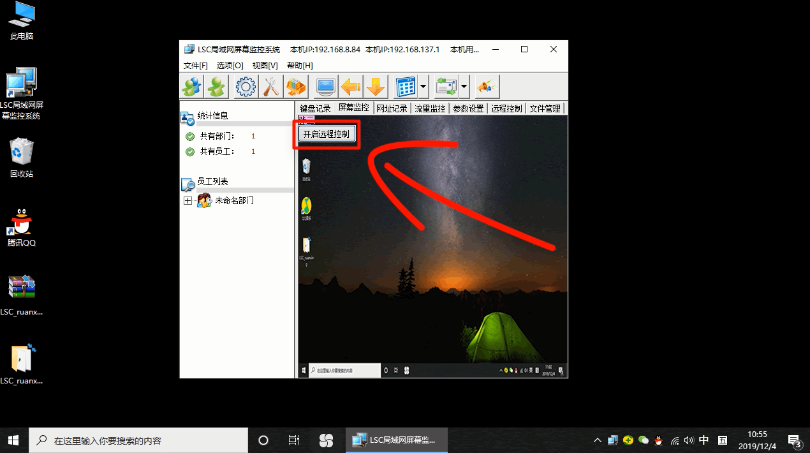Click the mail transfer arrows toolbar icon

click(x=446, y=85)
